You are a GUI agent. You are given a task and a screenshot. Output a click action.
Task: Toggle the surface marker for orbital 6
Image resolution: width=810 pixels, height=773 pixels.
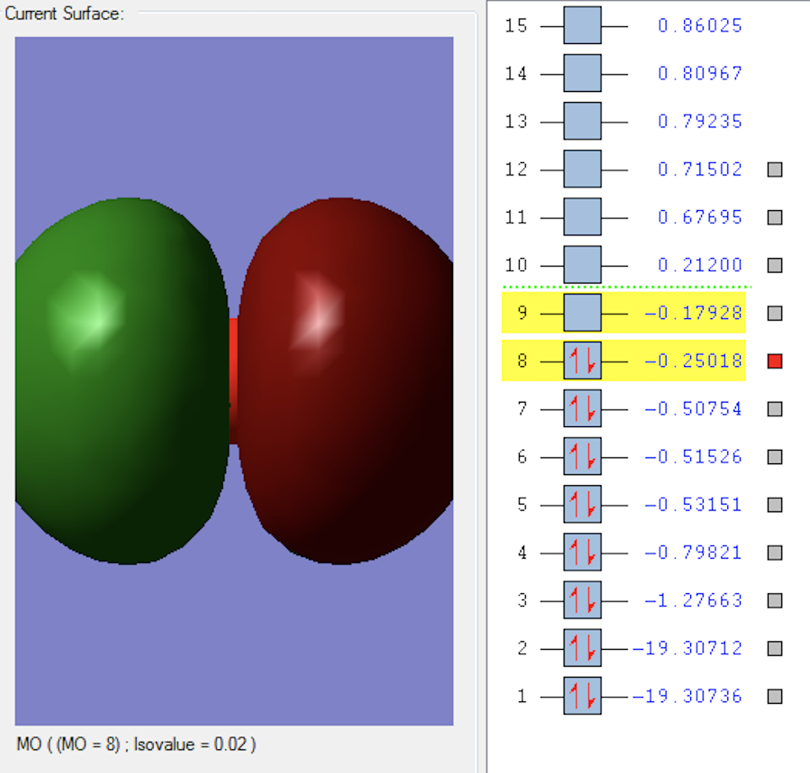(775, 457)
